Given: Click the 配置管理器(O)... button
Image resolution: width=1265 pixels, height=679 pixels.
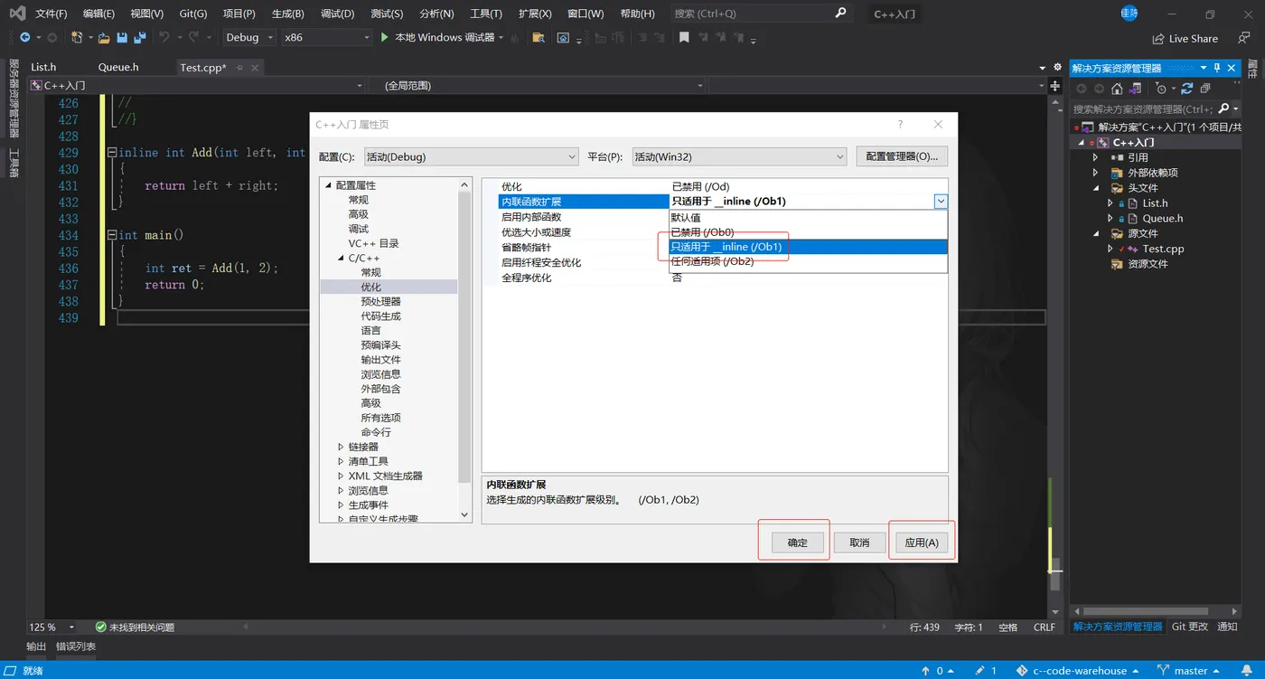Looking at the screenshot, I should (x=902, y=156).
